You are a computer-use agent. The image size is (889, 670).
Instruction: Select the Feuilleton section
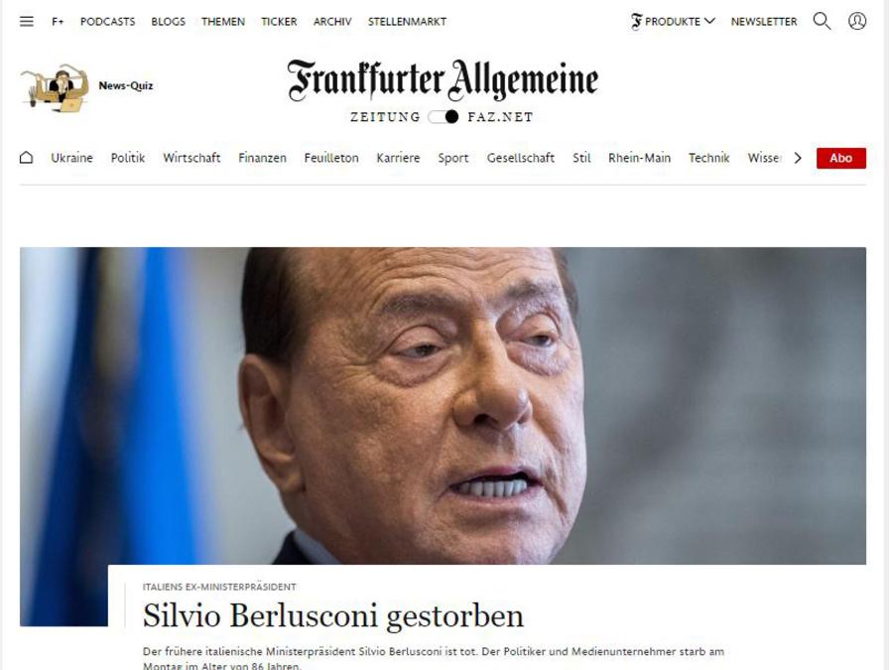pyautogui.click(x=331, y=158)
